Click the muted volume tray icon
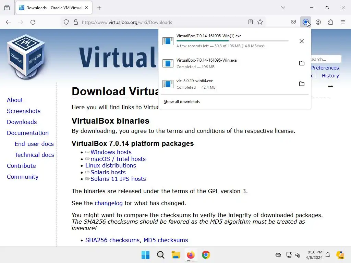351x263 pixels. click(298, 255)
